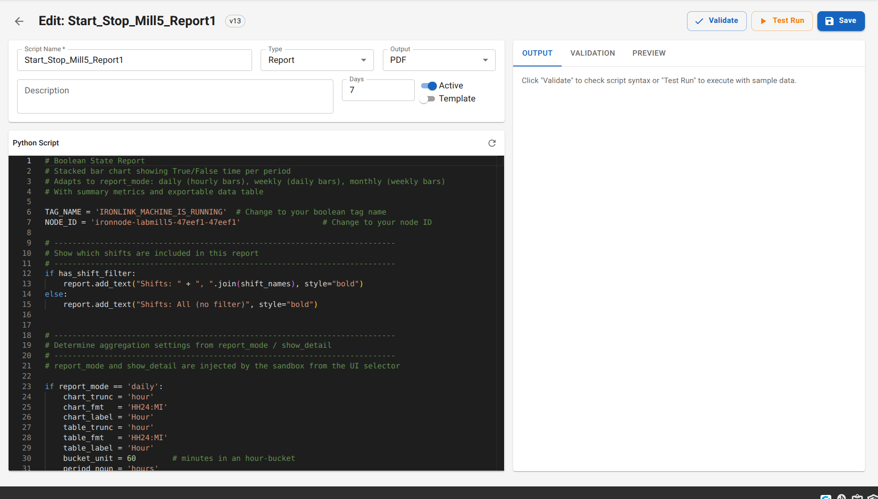878x499 pixels.
Task: Click the shield icon in the bottom bar
Action: [874, 497]
